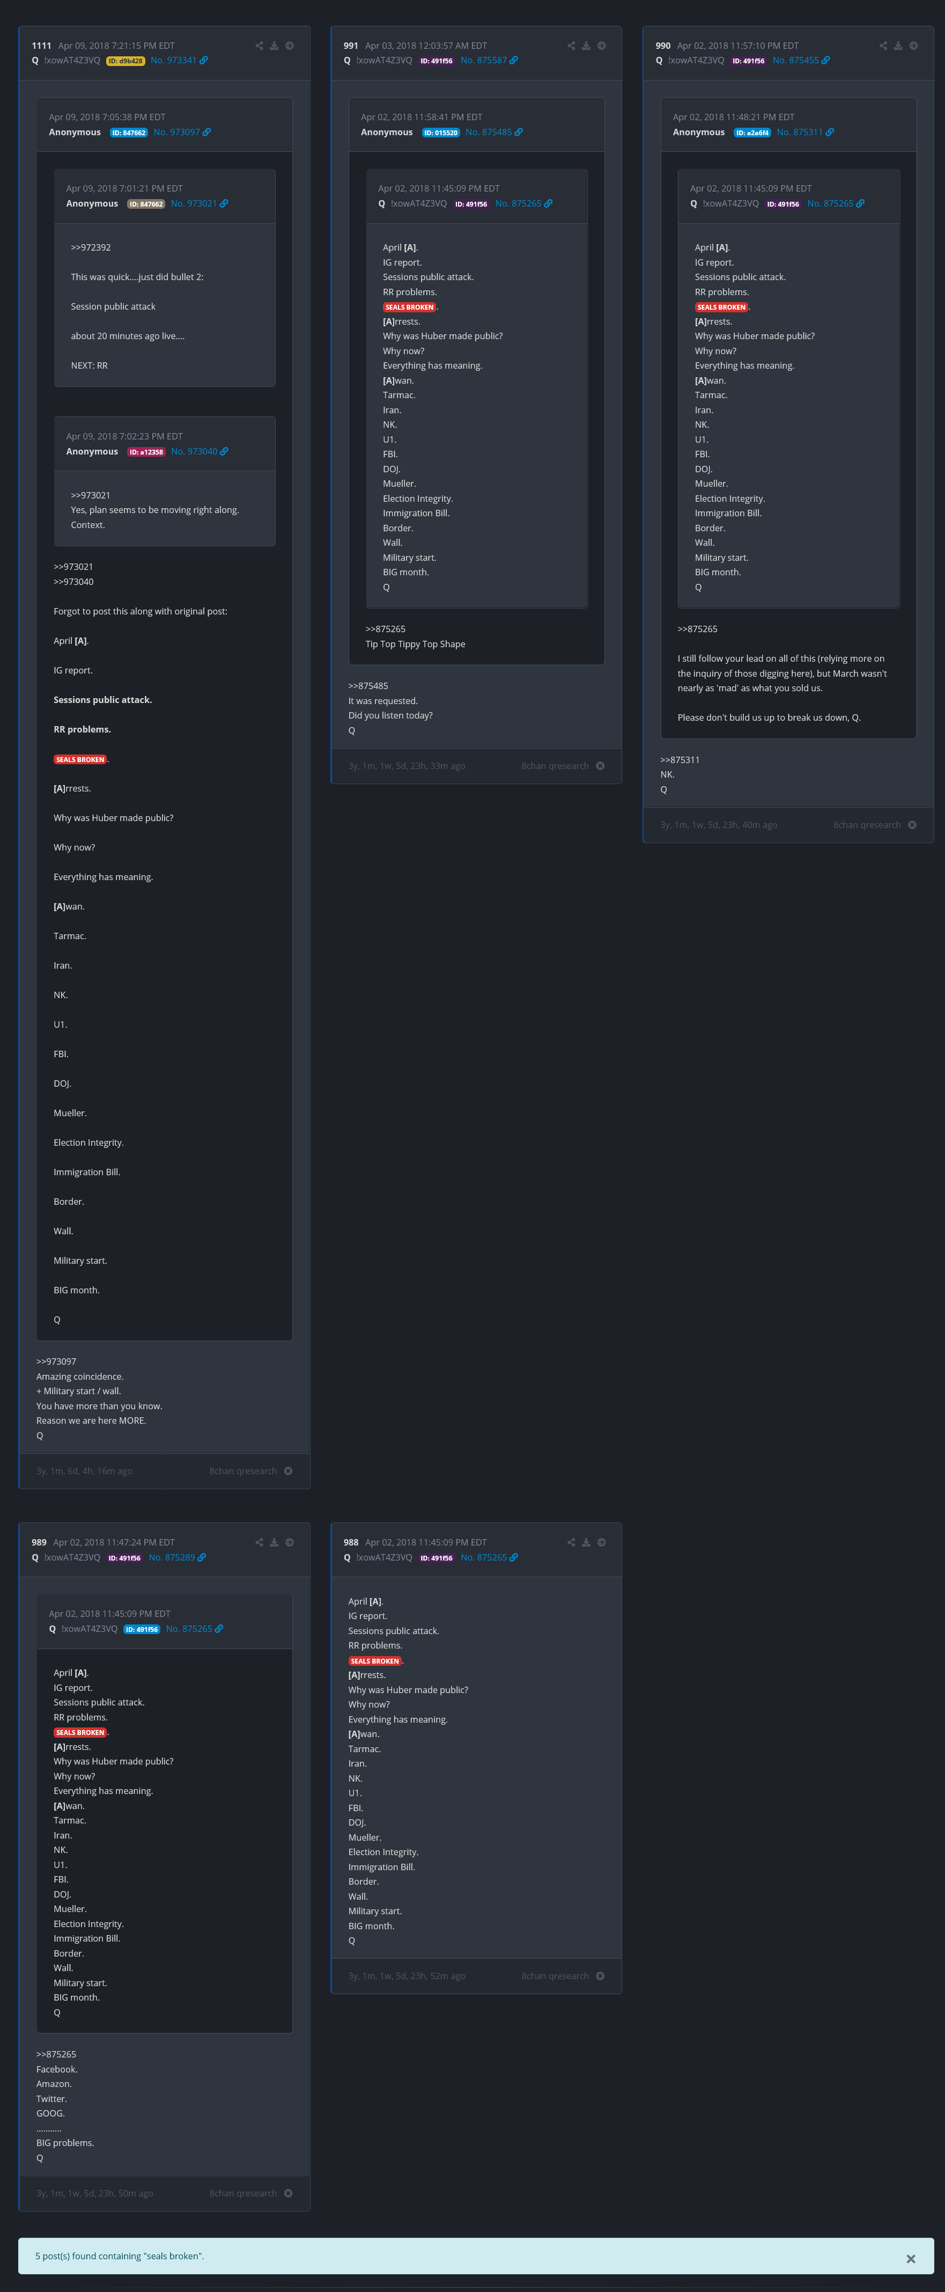945x2292 pixels.
Task: Click chain icon beside No. 875289
Action: point(202,1557)
